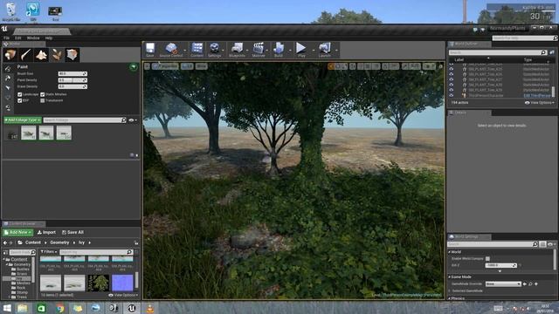
Task: Select the Place mode icon
Action: click(10, 55)
